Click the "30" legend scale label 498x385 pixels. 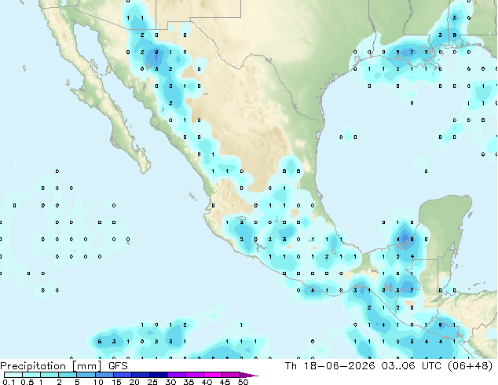(170, 382)
